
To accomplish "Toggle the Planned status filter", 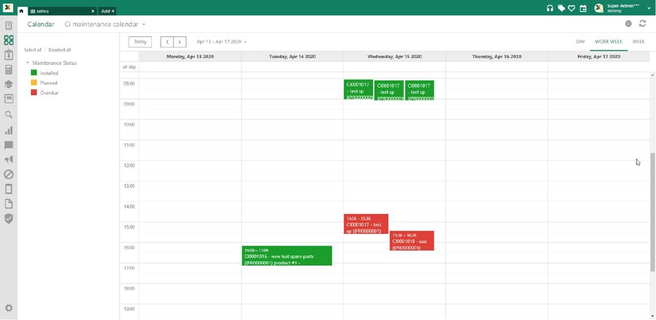I will point(34,83).
